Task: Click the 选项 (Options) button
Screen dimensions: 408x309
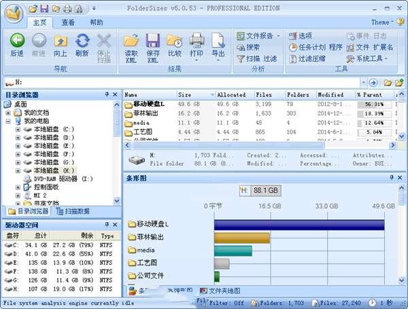Action: click(301, 36)
